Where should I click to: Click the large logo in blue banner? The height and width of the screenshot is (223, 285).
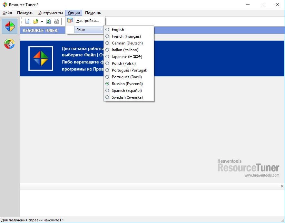(41, 58)
